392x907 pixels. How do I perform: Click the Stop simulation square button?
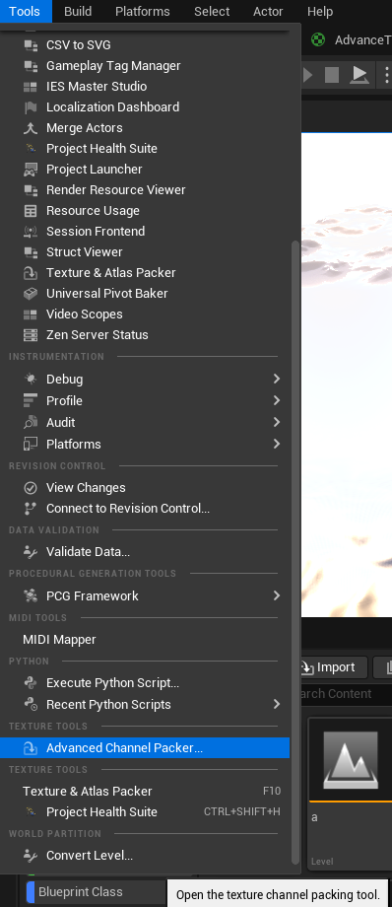coord(331,75)
